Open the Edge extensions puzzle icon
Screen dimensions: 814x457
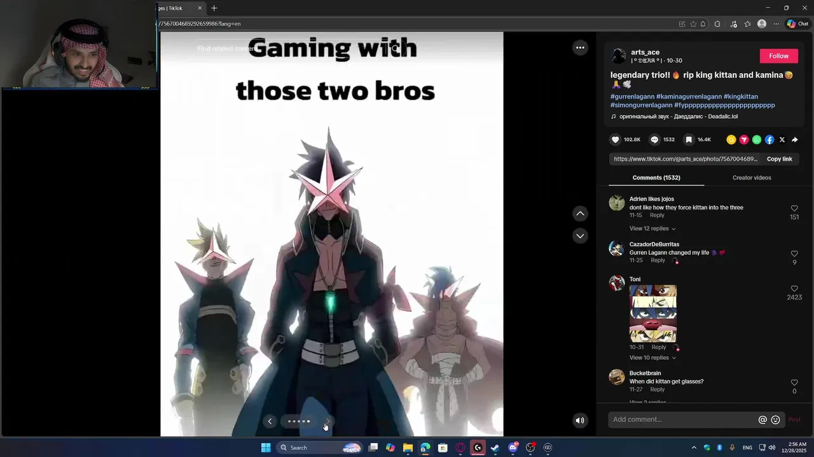717,23
